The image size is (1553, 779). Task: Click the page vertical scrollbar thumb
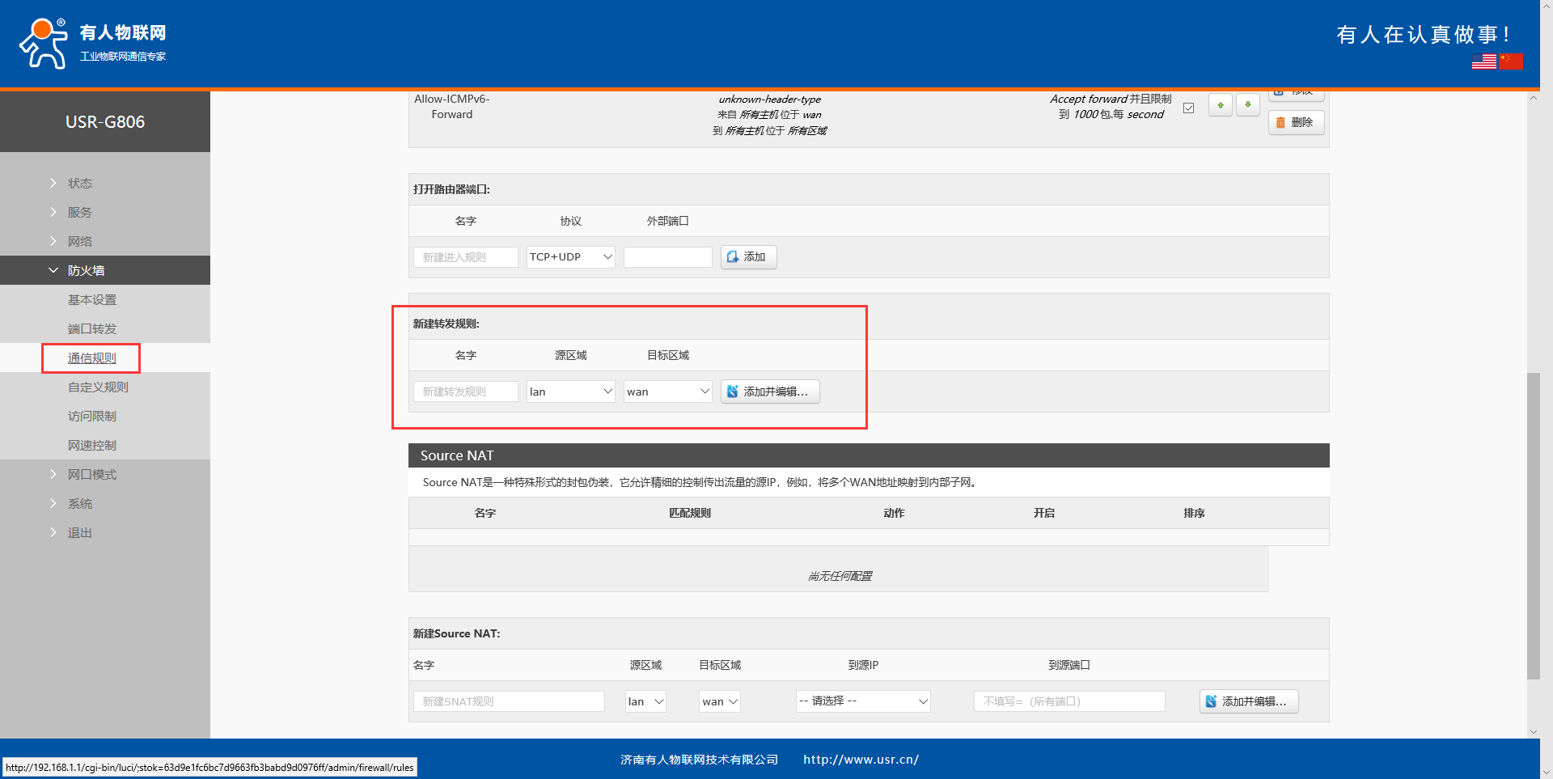[x=1533, y=526]
